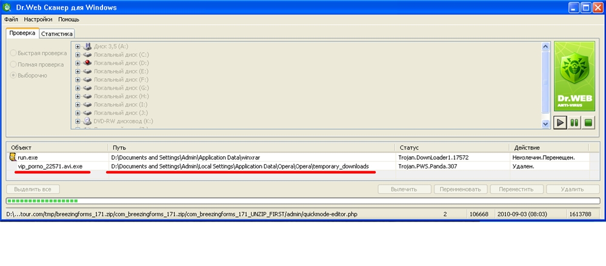The height and width of the screenshot is (266, 606).
Task: Switch to the Статистика tab
Action: click(x=57, y=34)
